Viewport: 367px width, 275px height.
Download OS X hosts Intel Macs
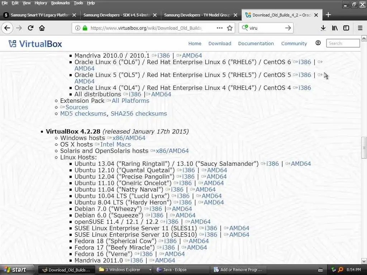pyautogui.click(x=115, y=145)
